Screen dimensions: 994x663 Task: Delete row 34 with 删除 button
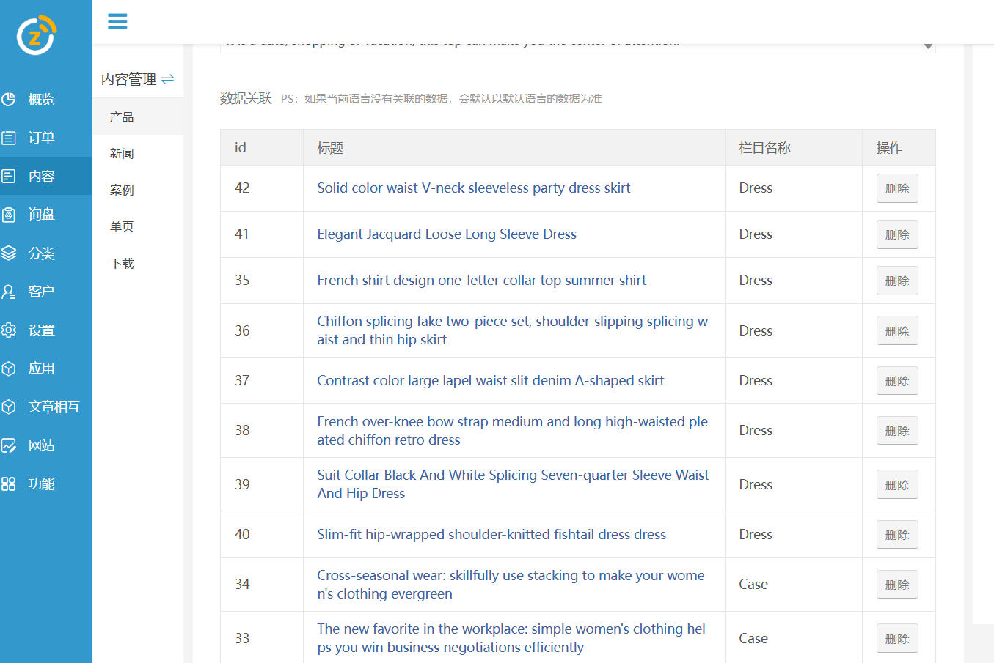point(897,585)
